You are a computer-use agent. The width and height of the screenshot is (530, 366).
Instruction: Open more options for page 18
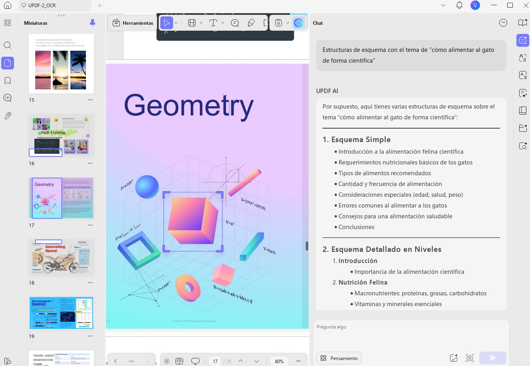[90, 283]
